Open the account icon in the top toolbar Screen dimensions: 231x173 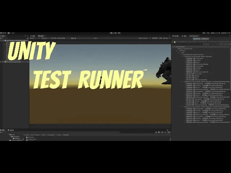pyautogui.click(x=3, y=33)
